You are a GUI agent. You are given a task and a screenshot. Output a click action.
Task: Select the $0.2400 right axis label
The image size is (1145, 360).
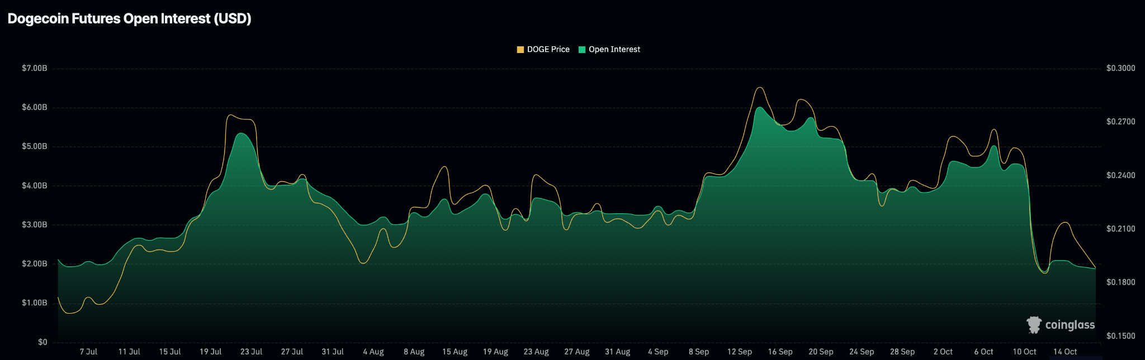click(x=1120, y=175)
